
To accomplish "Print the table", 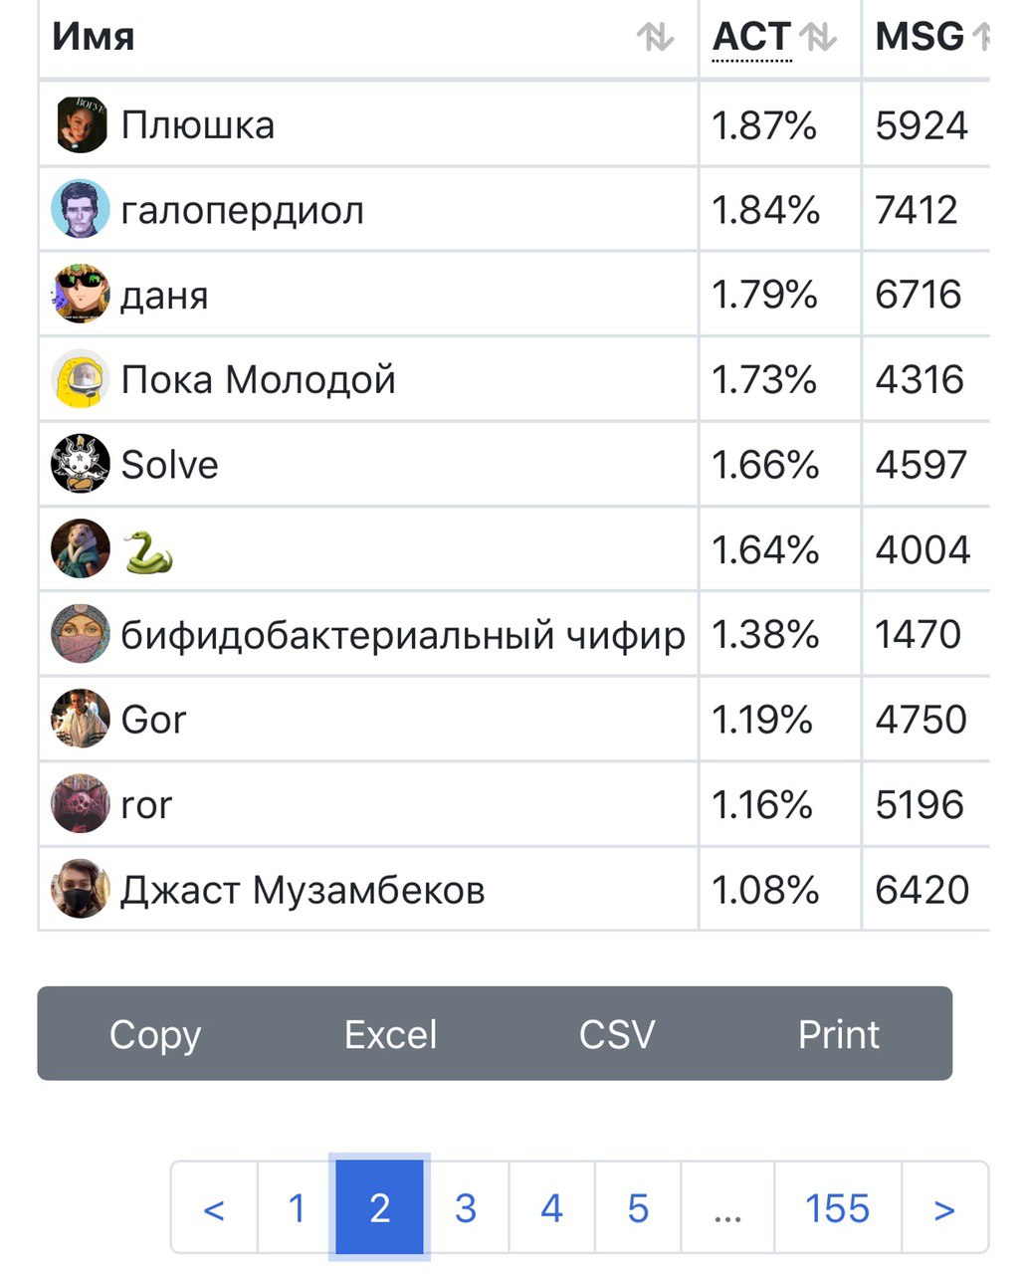I will (839, 1034).
